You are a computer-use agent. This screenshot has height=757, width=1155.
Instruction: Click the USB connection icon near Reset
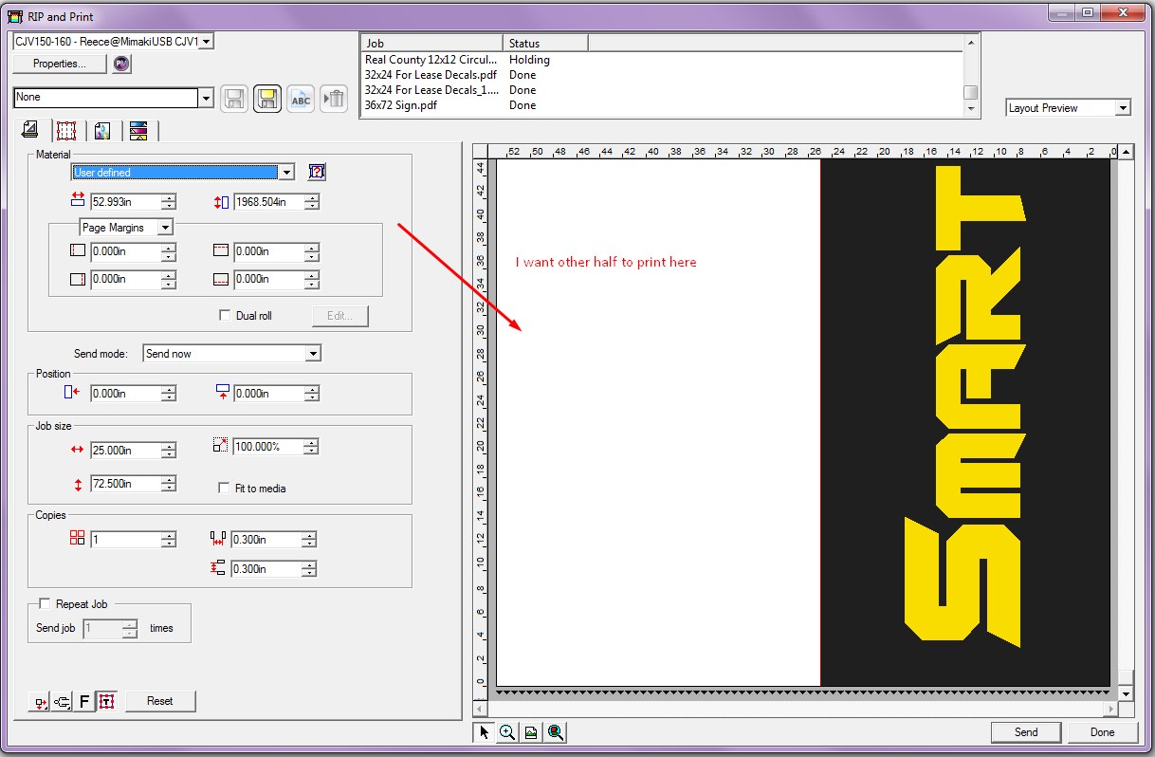tap(63, 702)
